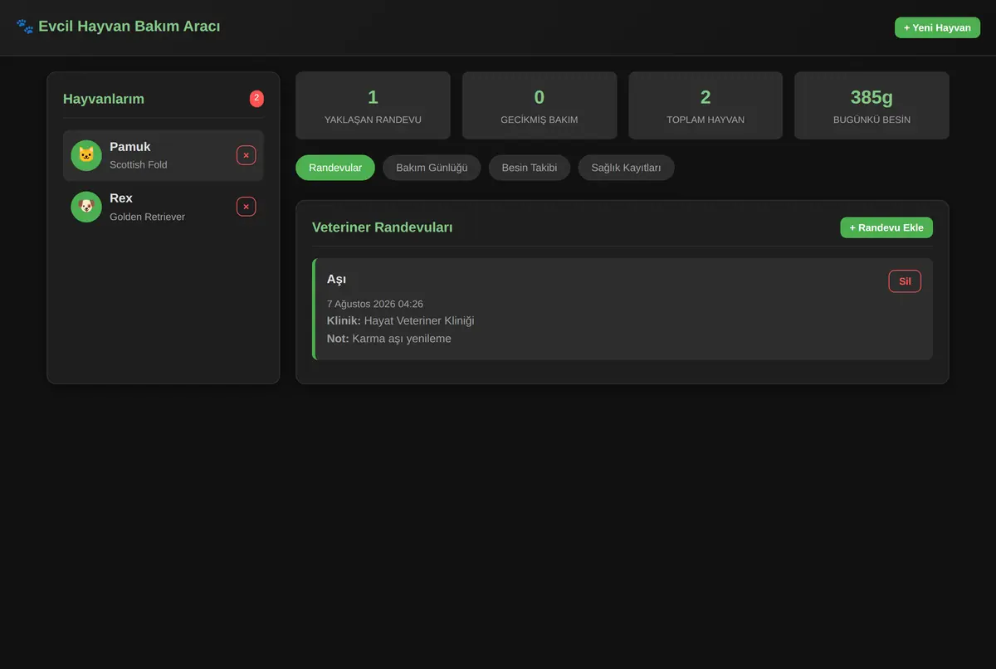Open the Randevular tab
This screenshot has width=996, height=669.
tap(335, 168)
